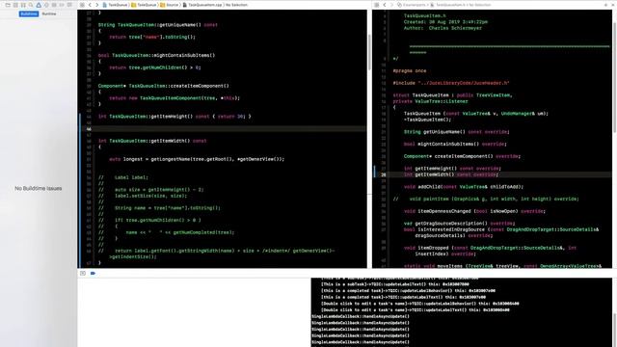Click first SingleLambdaCallback console output line
617x347 pixels.
[x=361, y=316]
